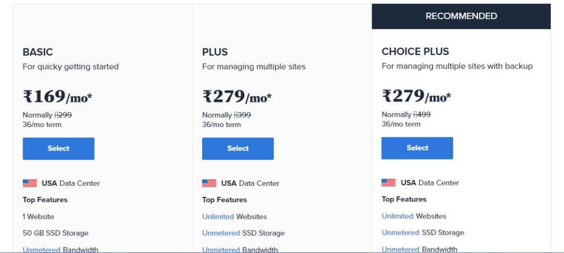This screenshot has width=564, height=253.
Task: Click the ₹279/mo price in CHOICE PLUS plan
Action: point(416,96)
